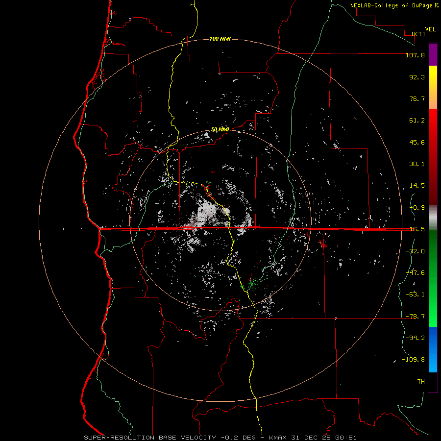Click the -109.8 legend value

pyautogui.click(x=413, y=360)
